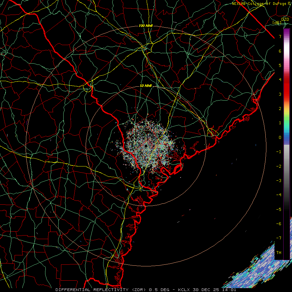The height and width of the screenshot is (292, 292).
Task: Click the "0" value on the ZDR scale
Action: 280,138
